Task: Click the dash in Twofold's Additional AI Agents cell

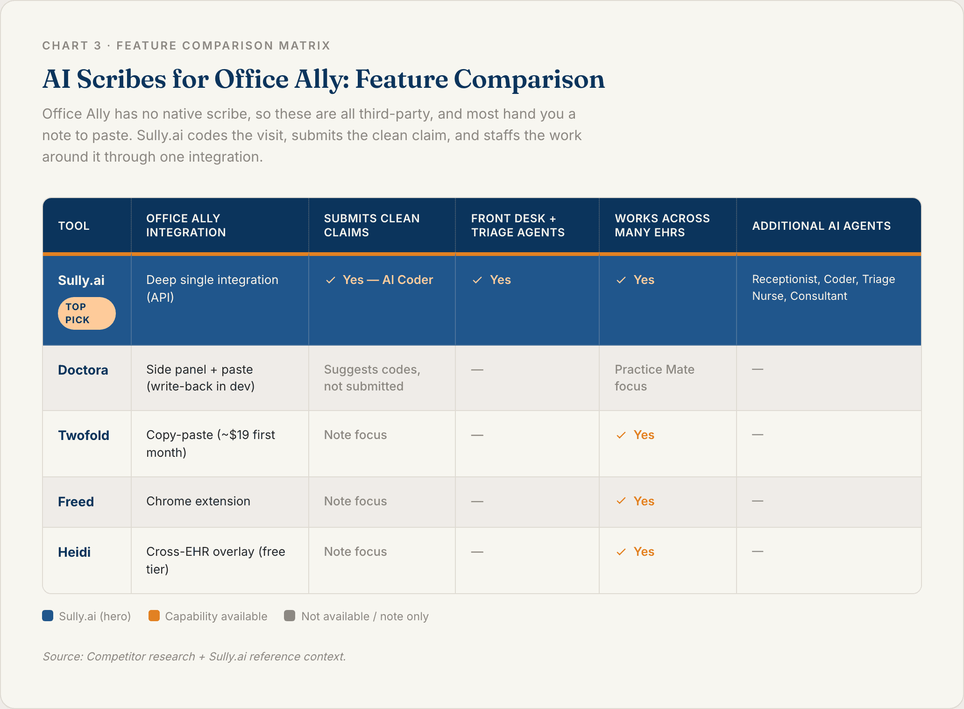Action: (758, 435)
